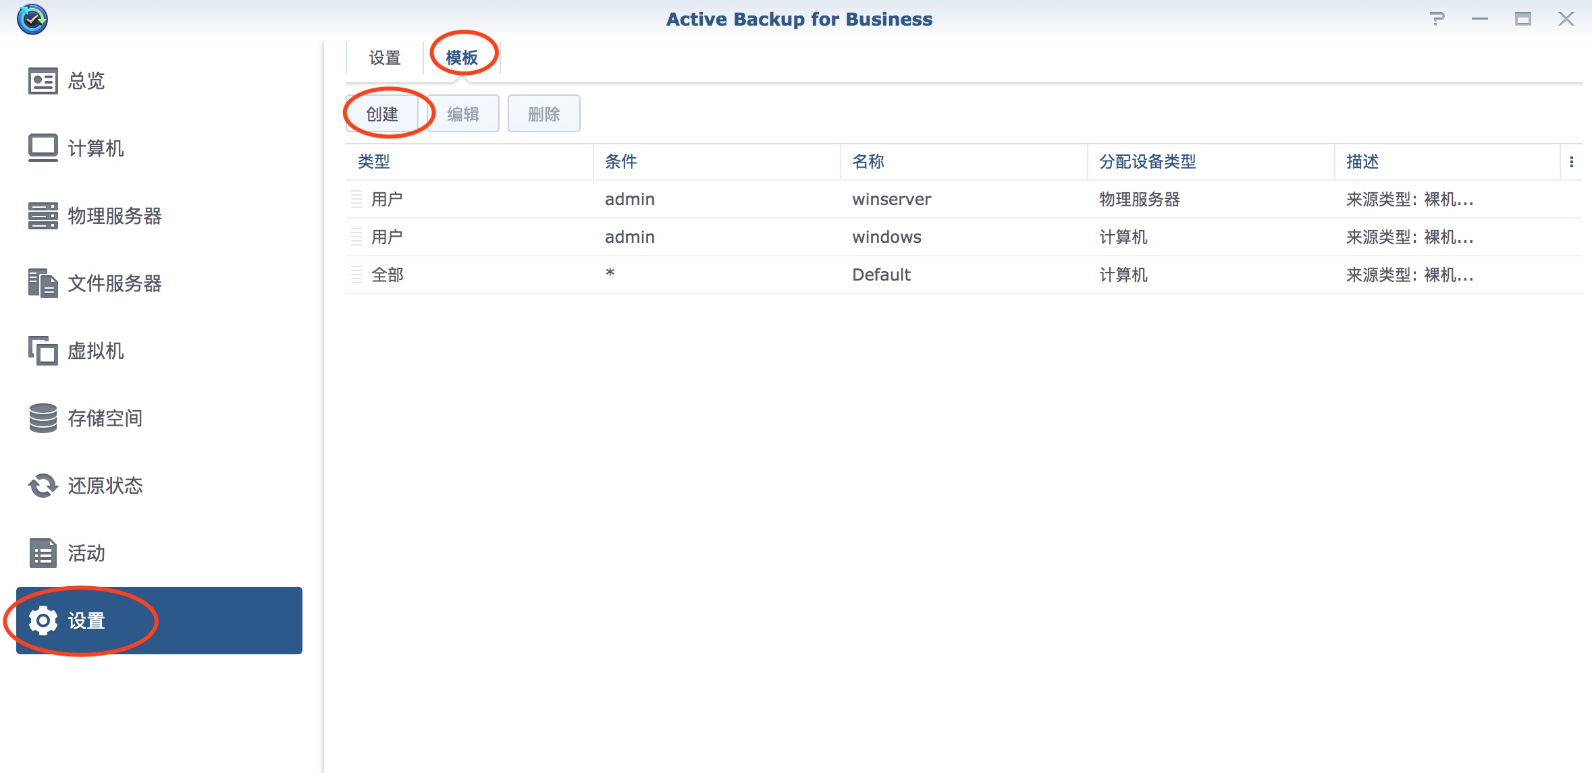Open 虚拟机 in the sidebar
1592x773 pixels.
[x=159, y=351]
